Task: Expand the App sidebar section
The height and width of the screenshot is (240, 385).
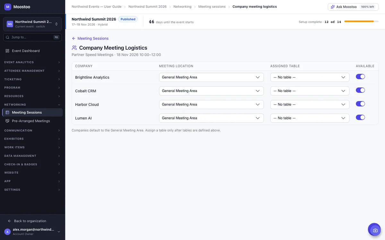Action: coord(32,181)
